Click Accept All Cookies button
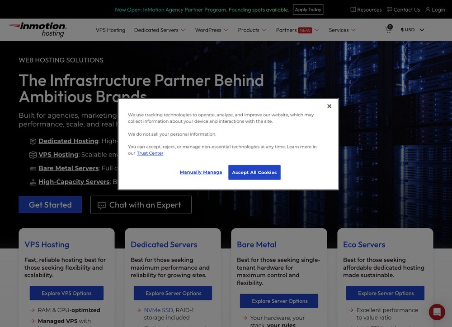Screen dimensions: 452x327 tap(254, 172)
